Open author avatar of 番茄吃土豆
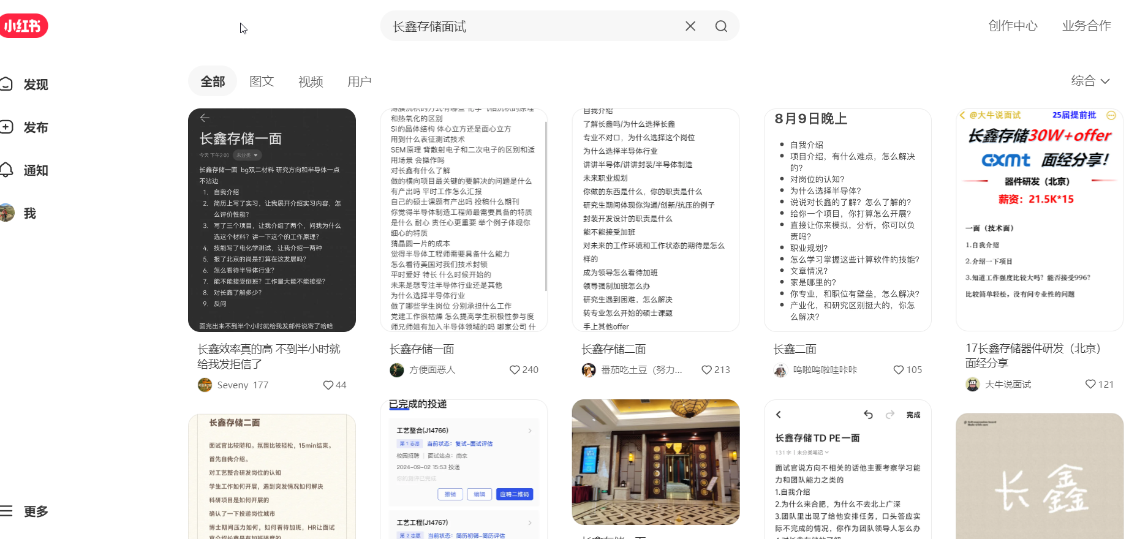This screenshot has width=1148, height=539. [x=589, y=370]
